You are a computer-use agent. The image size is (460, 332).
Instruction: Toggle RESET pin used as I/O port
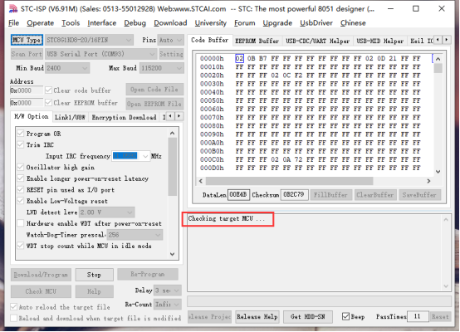[21, 190]
